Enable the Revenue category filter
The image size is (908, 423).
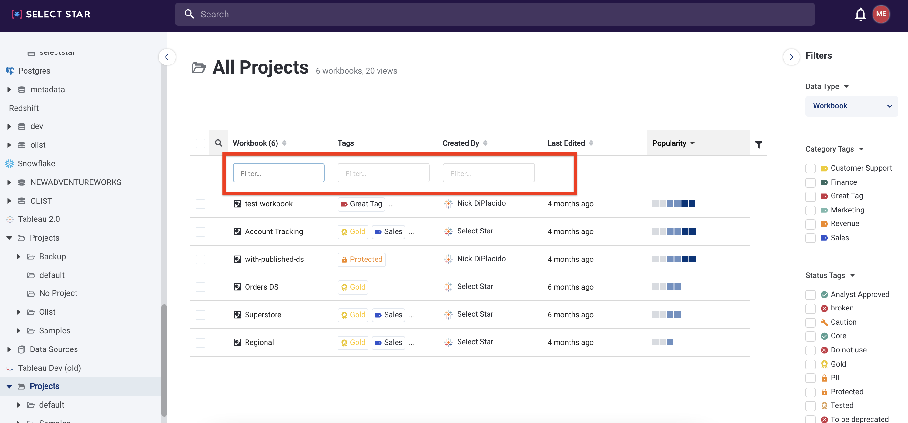(810, 224)
